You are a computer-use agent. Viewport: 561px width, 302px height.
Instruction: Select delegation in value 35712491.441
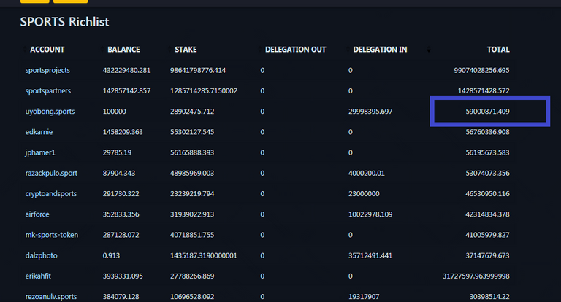370,255
